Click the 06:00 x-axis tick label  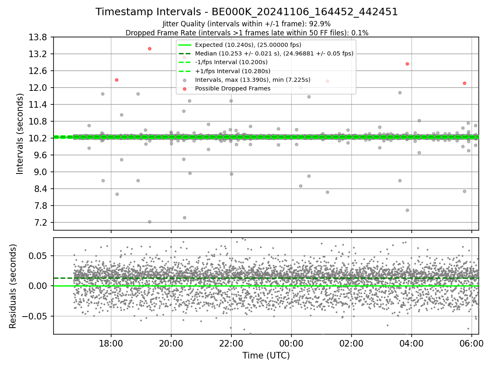[x=471, y=343]
